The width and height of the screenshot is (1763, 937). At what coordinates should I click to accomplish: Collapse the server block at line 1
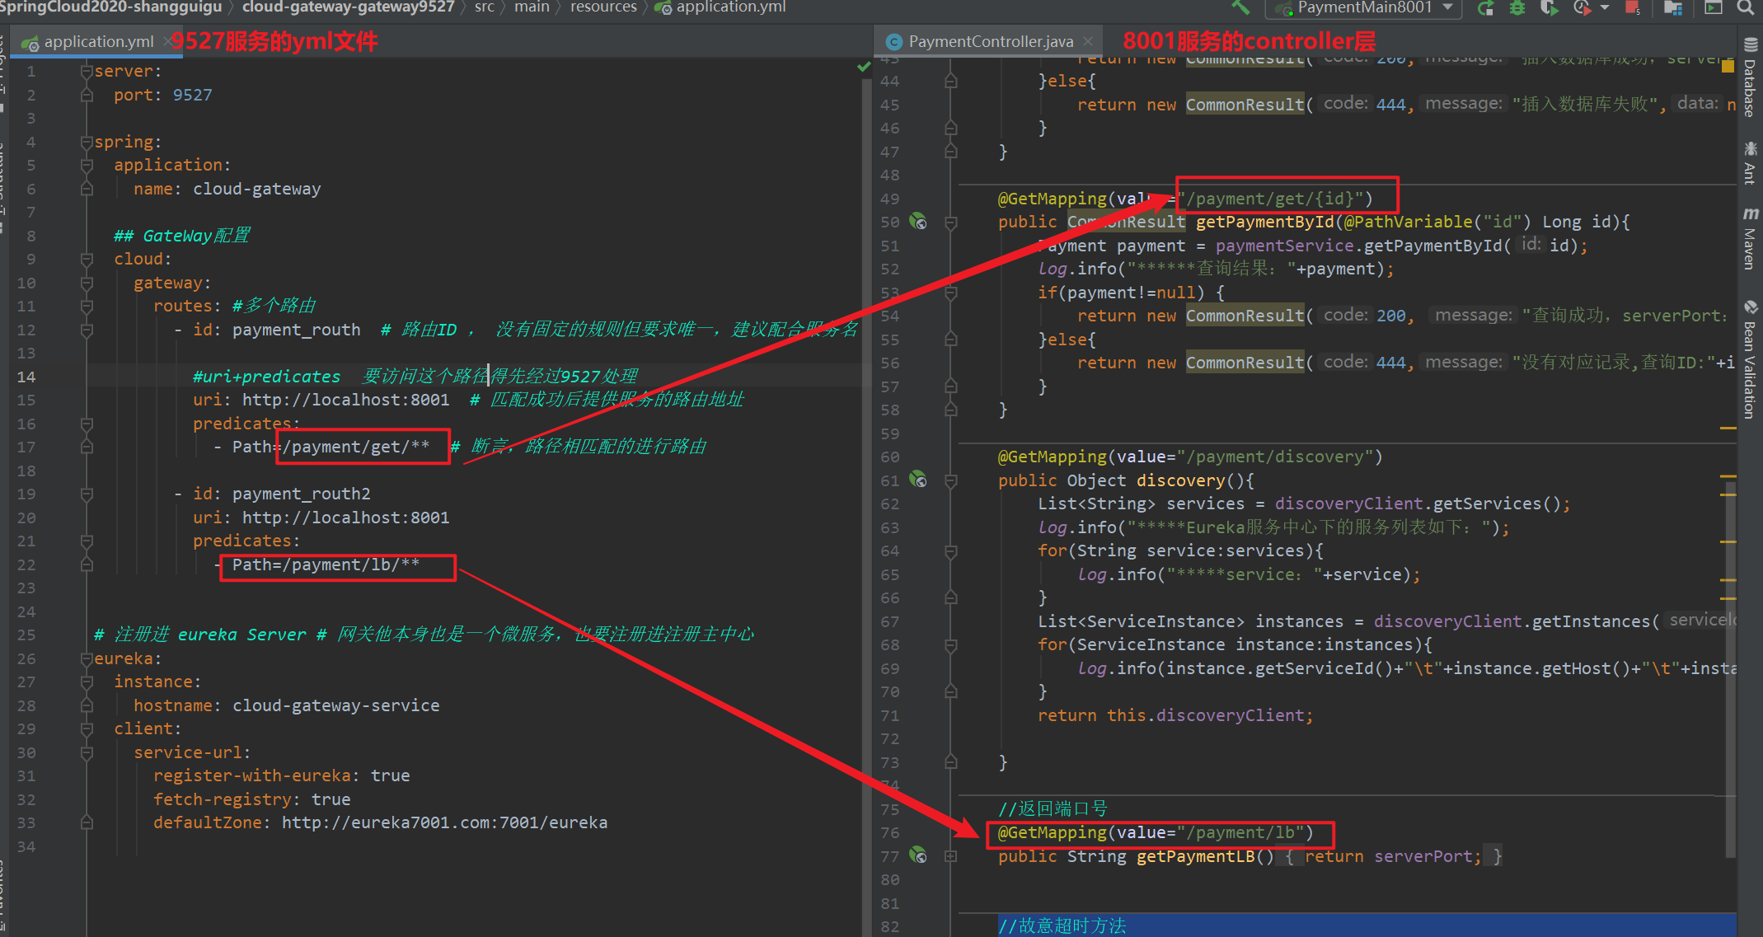tap(87, 72)
